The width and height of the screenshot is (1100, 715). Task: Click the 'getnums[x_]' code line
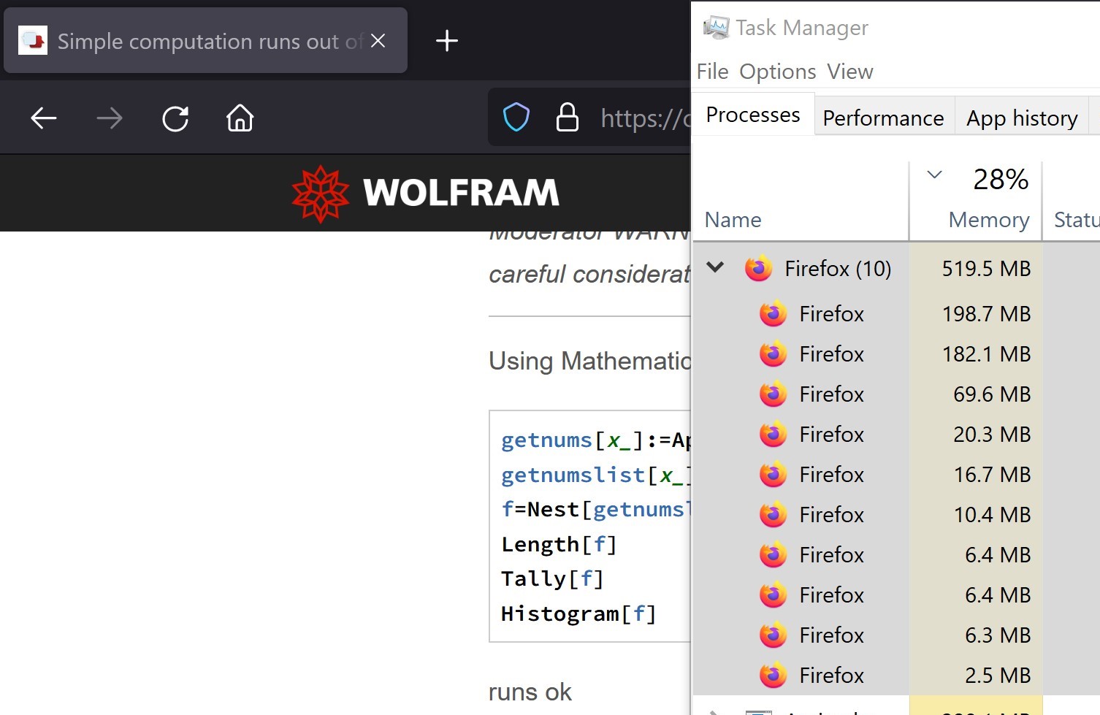595,440
